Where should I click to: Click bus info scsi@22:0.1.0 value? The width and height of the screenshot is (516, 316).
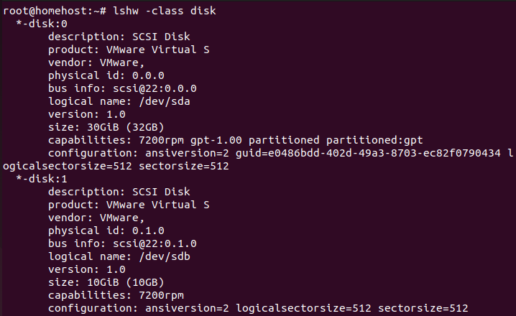(x=155, y=243)
